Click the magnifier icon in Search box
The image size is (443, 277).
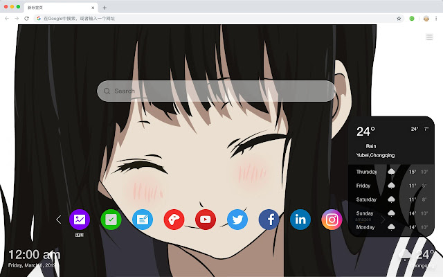pos(107,91)
